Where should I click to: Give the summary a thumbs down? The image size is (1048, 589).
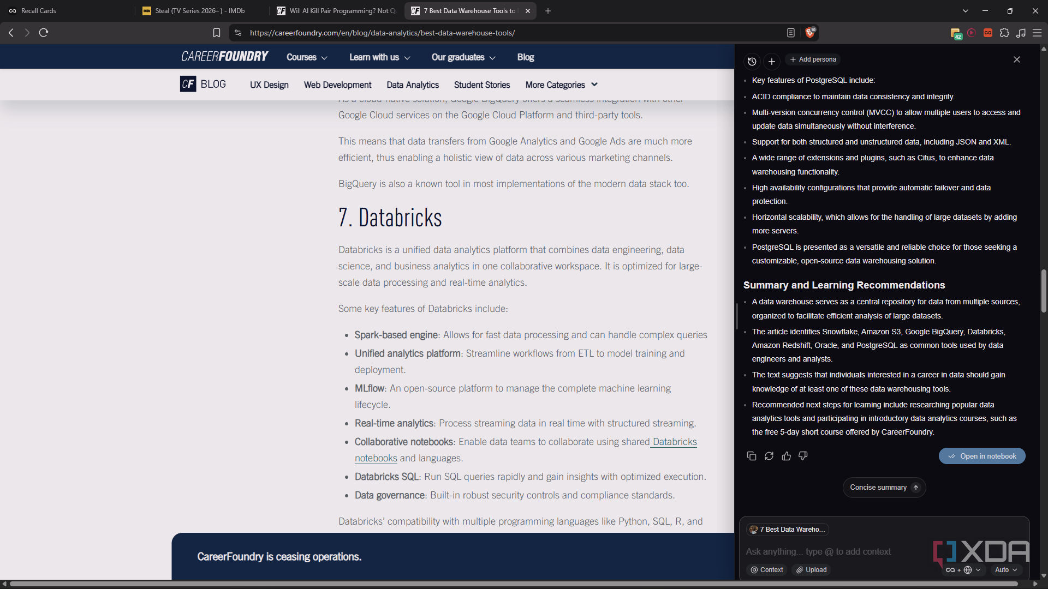pyautogui.click(x=803, y=456)
